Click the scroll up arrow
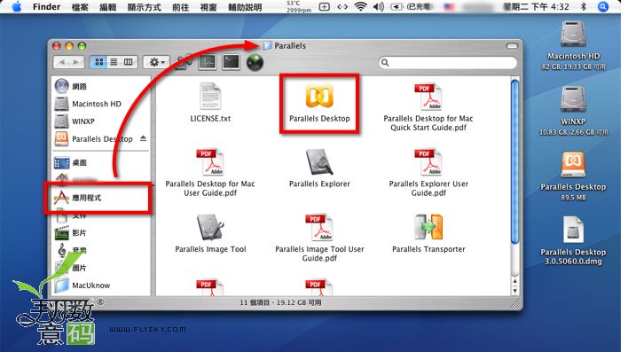The height and width of the screenshot is (352, 628). [x=515, y=282]
